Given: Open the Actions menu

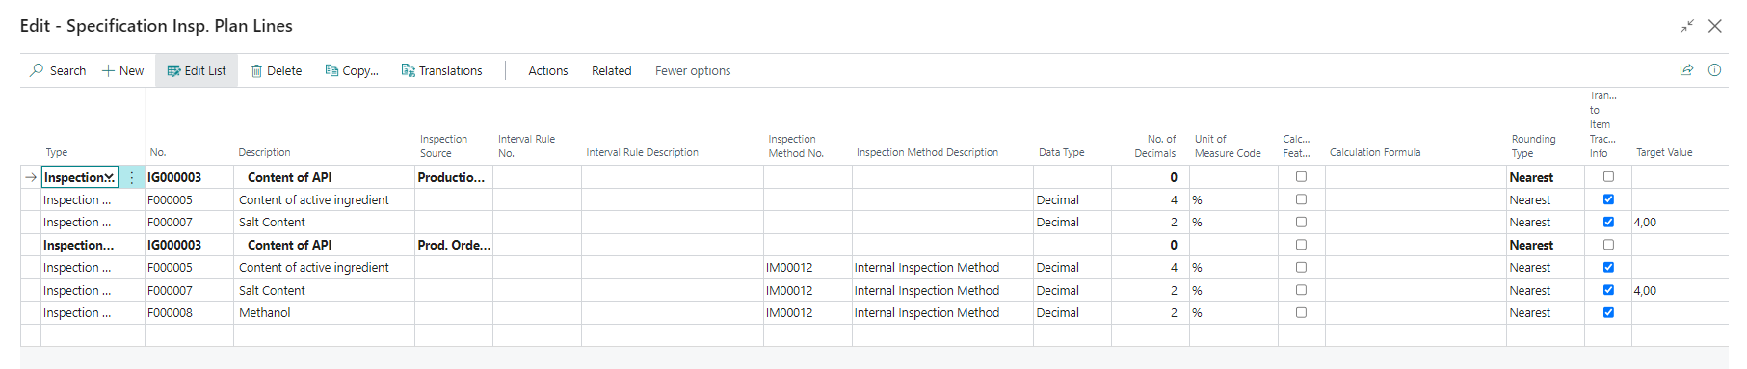Looking at the screenshot, I should [x=547, y=70].
